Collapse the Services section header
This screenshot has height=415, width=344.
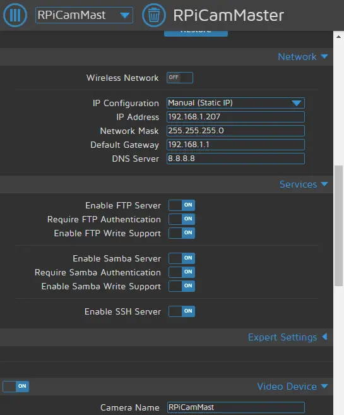304,184
